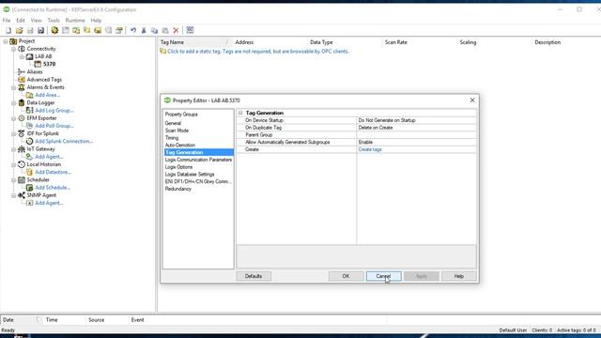Click the Create tags link
The image size is (601, 338).
(x=370, y=149)
